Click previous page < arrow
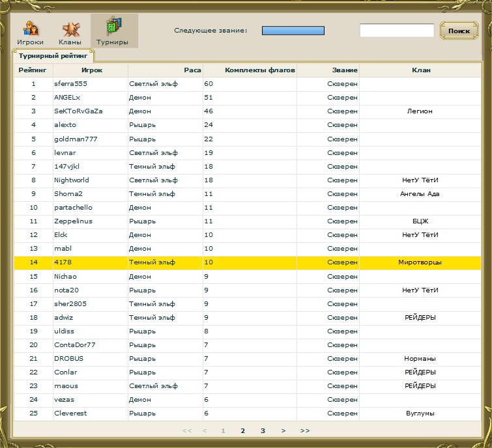 tap(205, 431)
